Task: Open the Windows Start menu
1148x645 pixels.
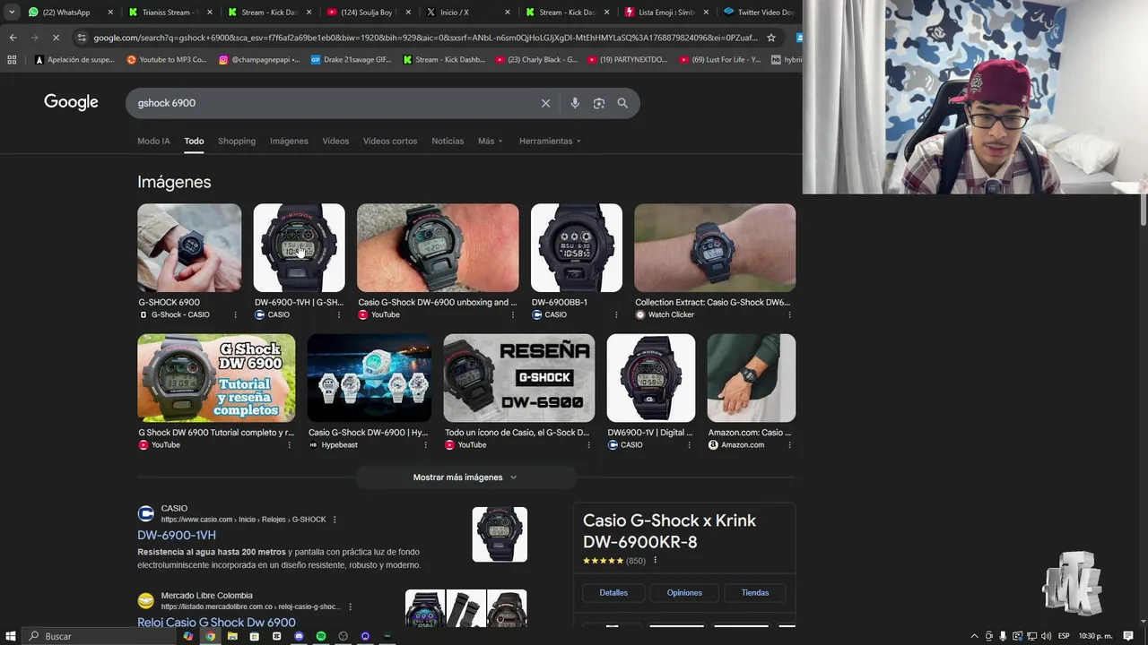Action: pos(11,636)
